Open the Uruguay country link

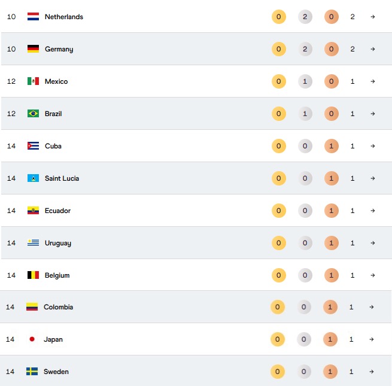57,243
